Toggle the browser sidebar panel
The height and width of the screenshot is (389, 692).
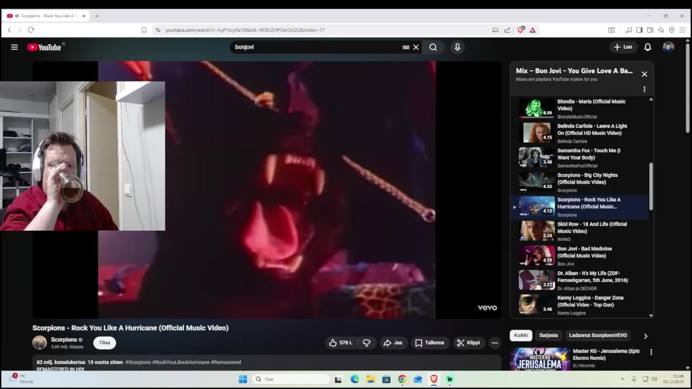pyautogui.click(x=639, y=30)
